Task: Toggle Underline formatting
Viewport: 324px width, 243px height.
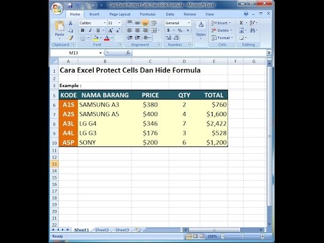Action: (x=98, y=30)
